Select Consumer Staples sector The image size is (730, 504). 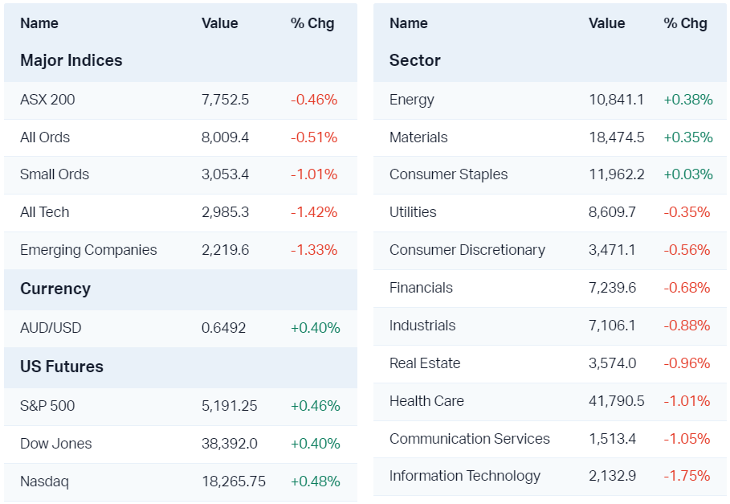coord(449,174)
